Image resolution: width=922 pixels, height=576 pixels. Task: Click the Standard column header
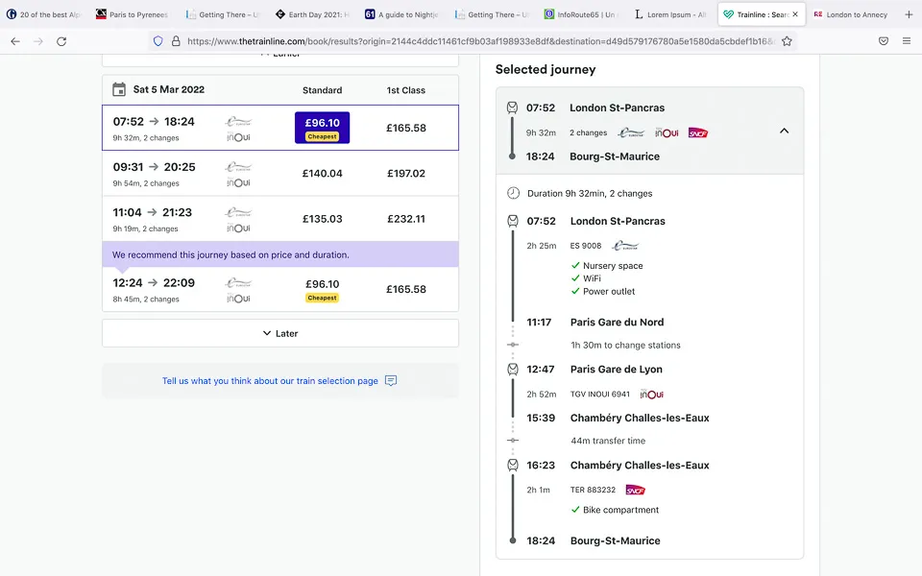(323, 90)
